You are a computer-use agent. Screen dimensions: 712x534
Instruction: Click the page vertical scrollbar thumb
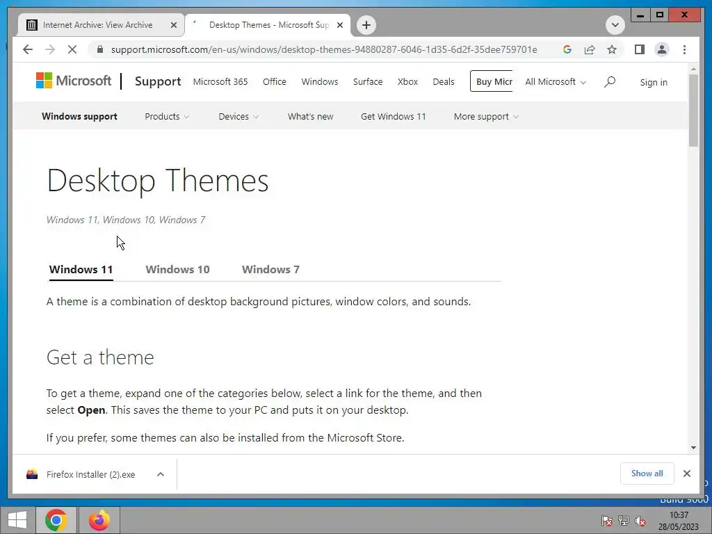(x=693, y=109)
